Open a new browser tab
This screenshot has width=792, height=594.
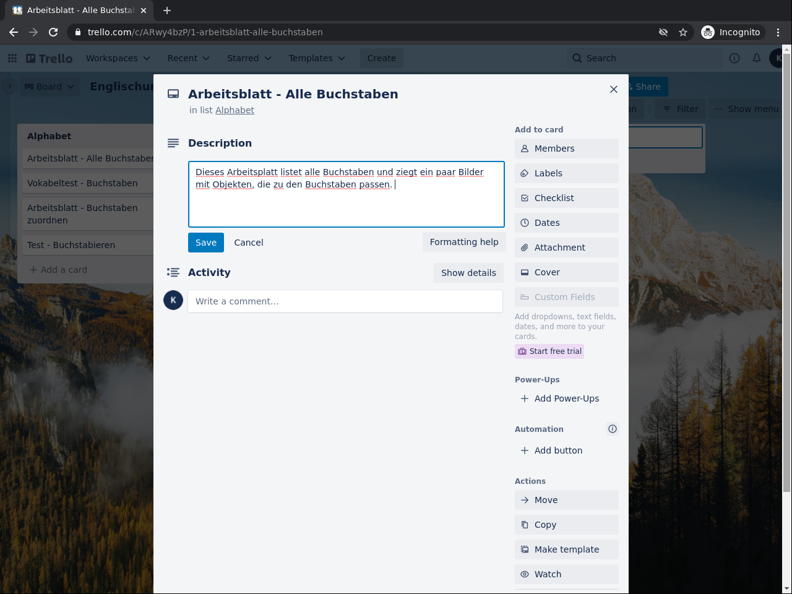tap(167, 11)
